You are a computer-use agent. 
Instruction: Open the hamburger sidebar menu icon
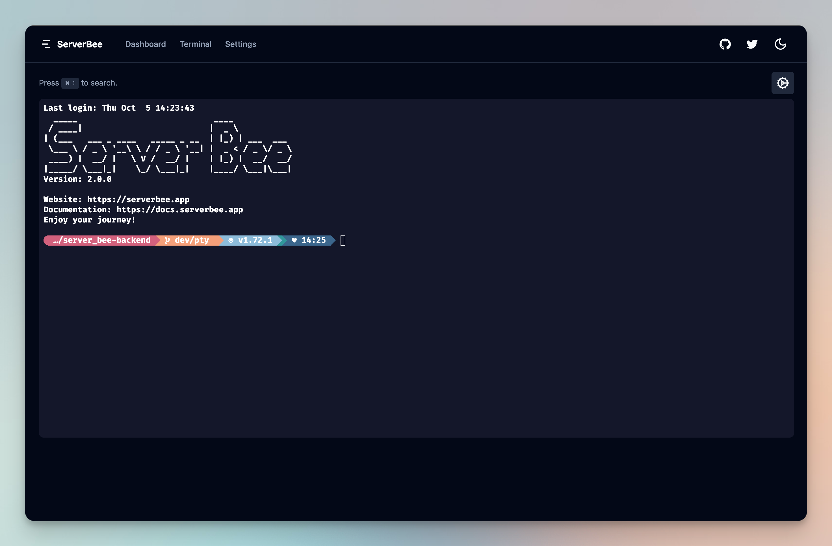coord(46,44)
